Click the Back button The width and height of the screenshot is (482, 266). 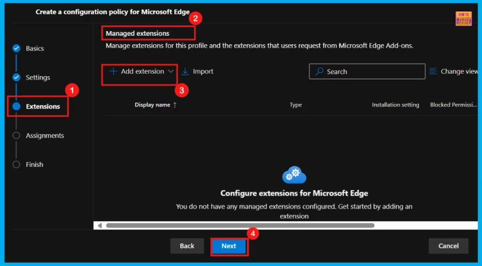point(187,246)
